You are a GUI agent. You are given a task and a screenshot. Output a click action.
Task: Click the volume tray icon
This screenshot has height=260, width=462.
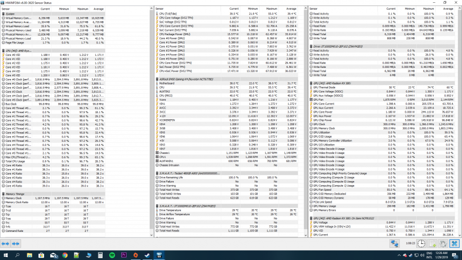click(x=422, y=255)
